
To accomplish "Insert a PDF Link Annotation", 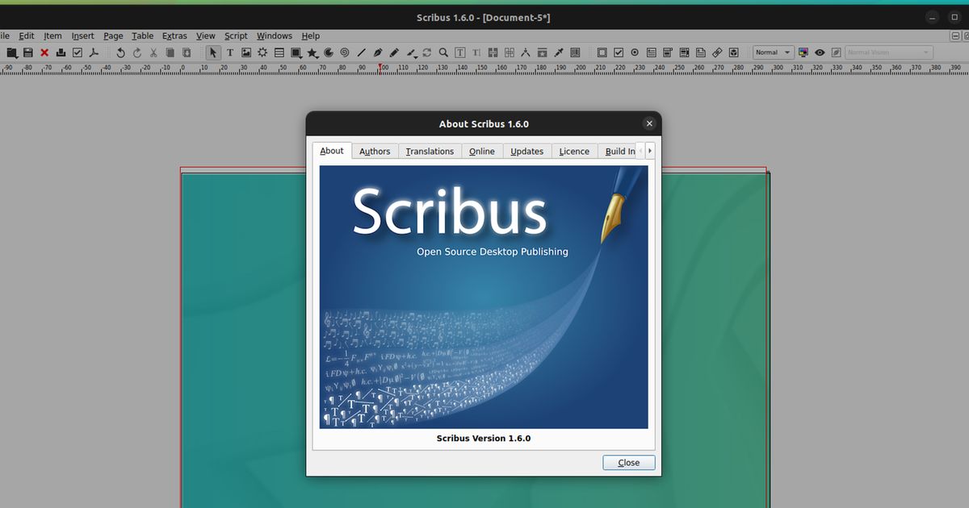I will click(x=717, y=52).
